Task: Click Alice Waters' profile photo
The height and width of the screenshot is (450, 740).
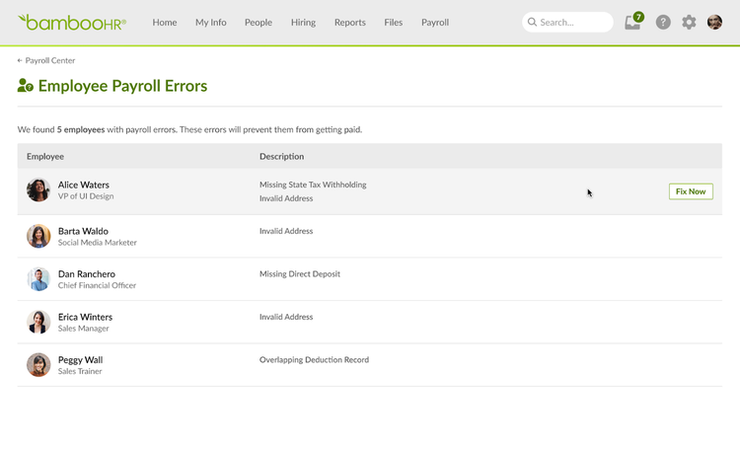Action: click(38, 190)
